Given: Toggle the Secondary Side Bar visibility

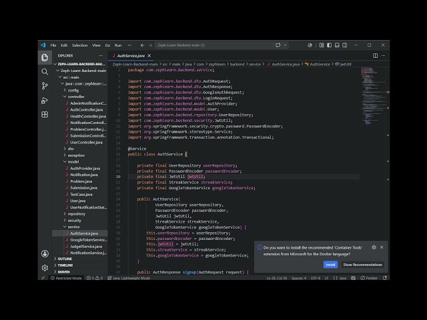Looking at the screenshot, I should pyautogui.click(x=345, y=45).
